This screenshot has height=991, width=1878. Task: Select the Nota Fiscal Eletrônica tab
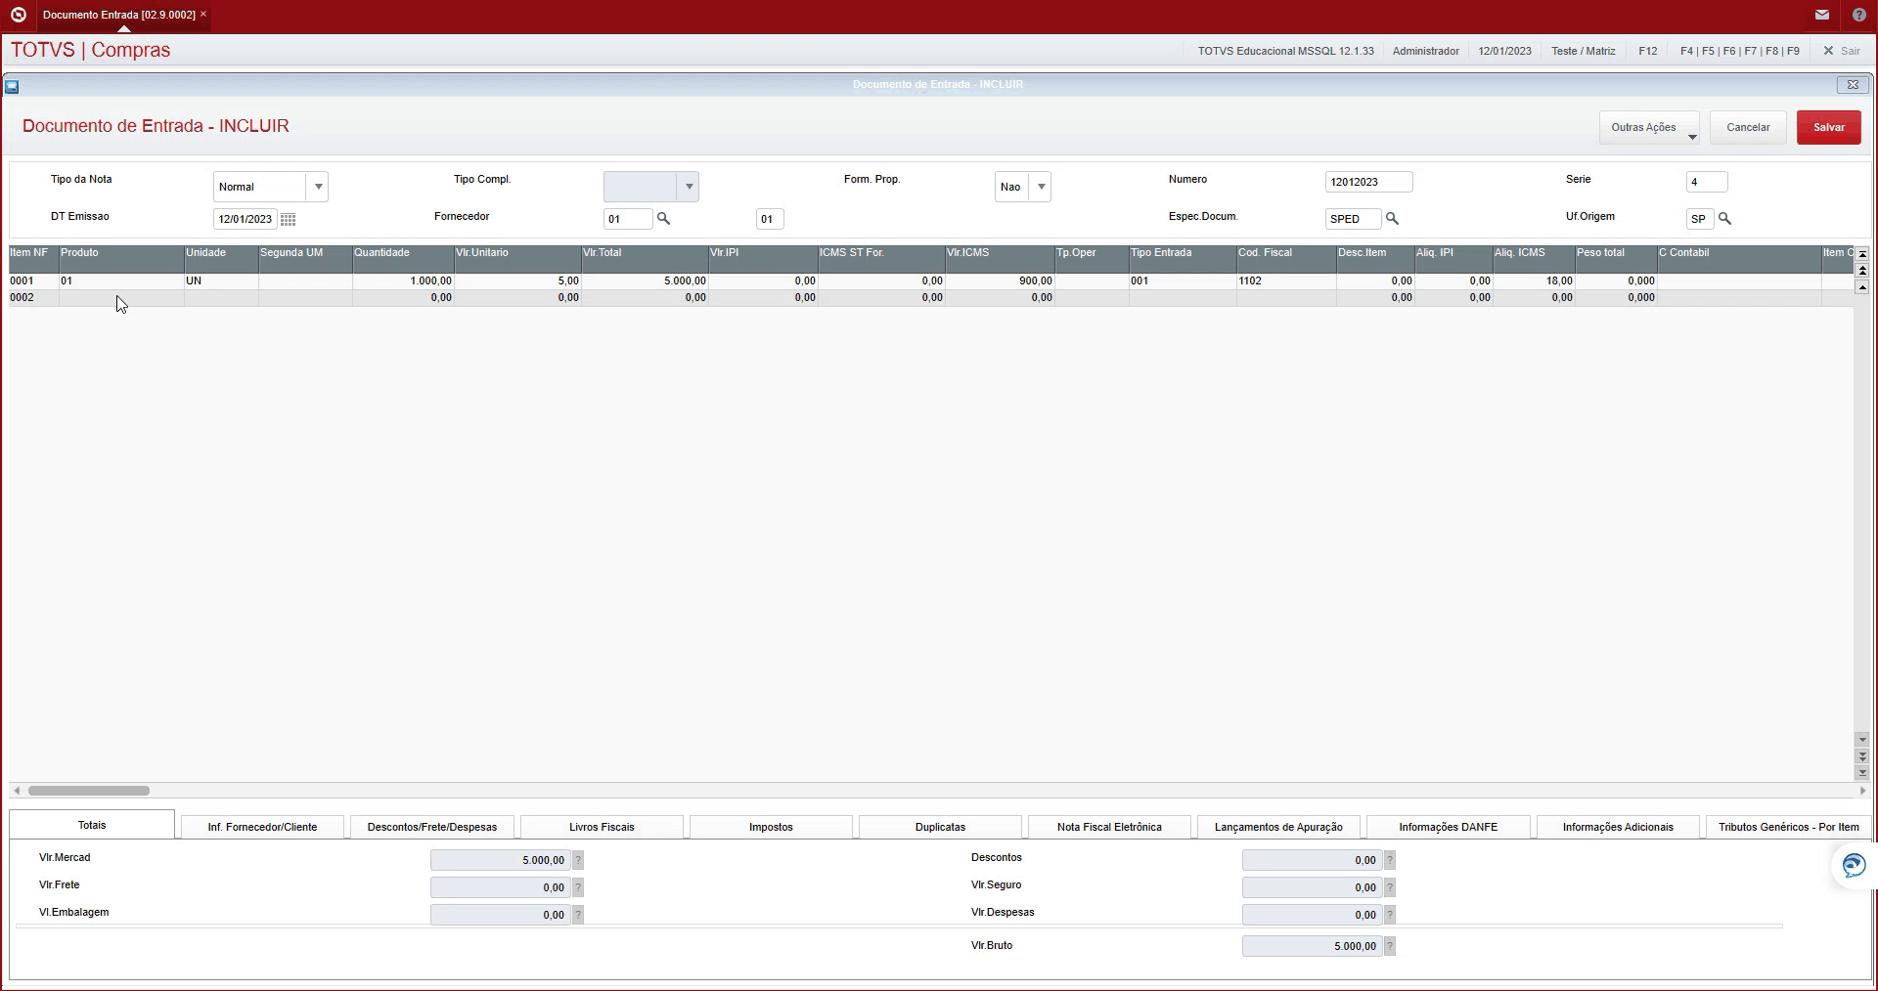pos(1109,827)
